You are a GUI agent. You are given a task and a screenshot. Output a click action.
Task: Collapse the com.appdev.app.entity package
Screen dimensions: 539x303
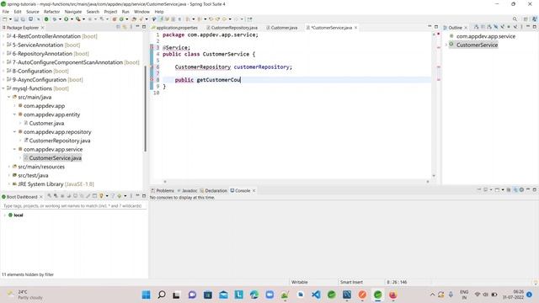14,114
